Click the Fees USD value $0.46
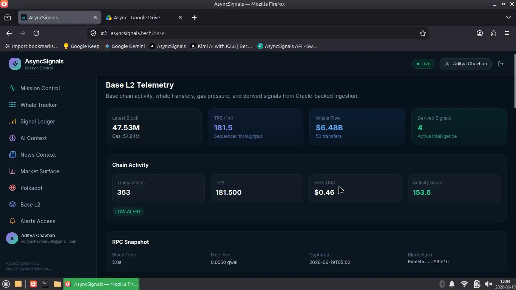This screenshot has height=290, width=516. pyautogui.click(x=324, y=192)
